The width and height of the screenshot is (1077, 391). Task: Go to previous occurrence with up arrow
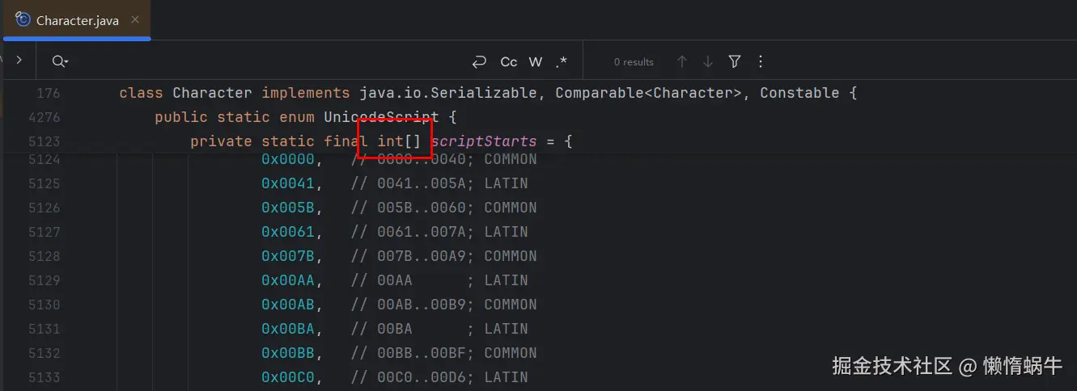[x=681, y=61]
